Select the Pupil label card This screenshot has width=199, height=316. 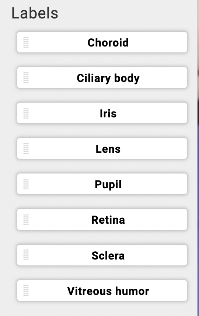(102, 184)
